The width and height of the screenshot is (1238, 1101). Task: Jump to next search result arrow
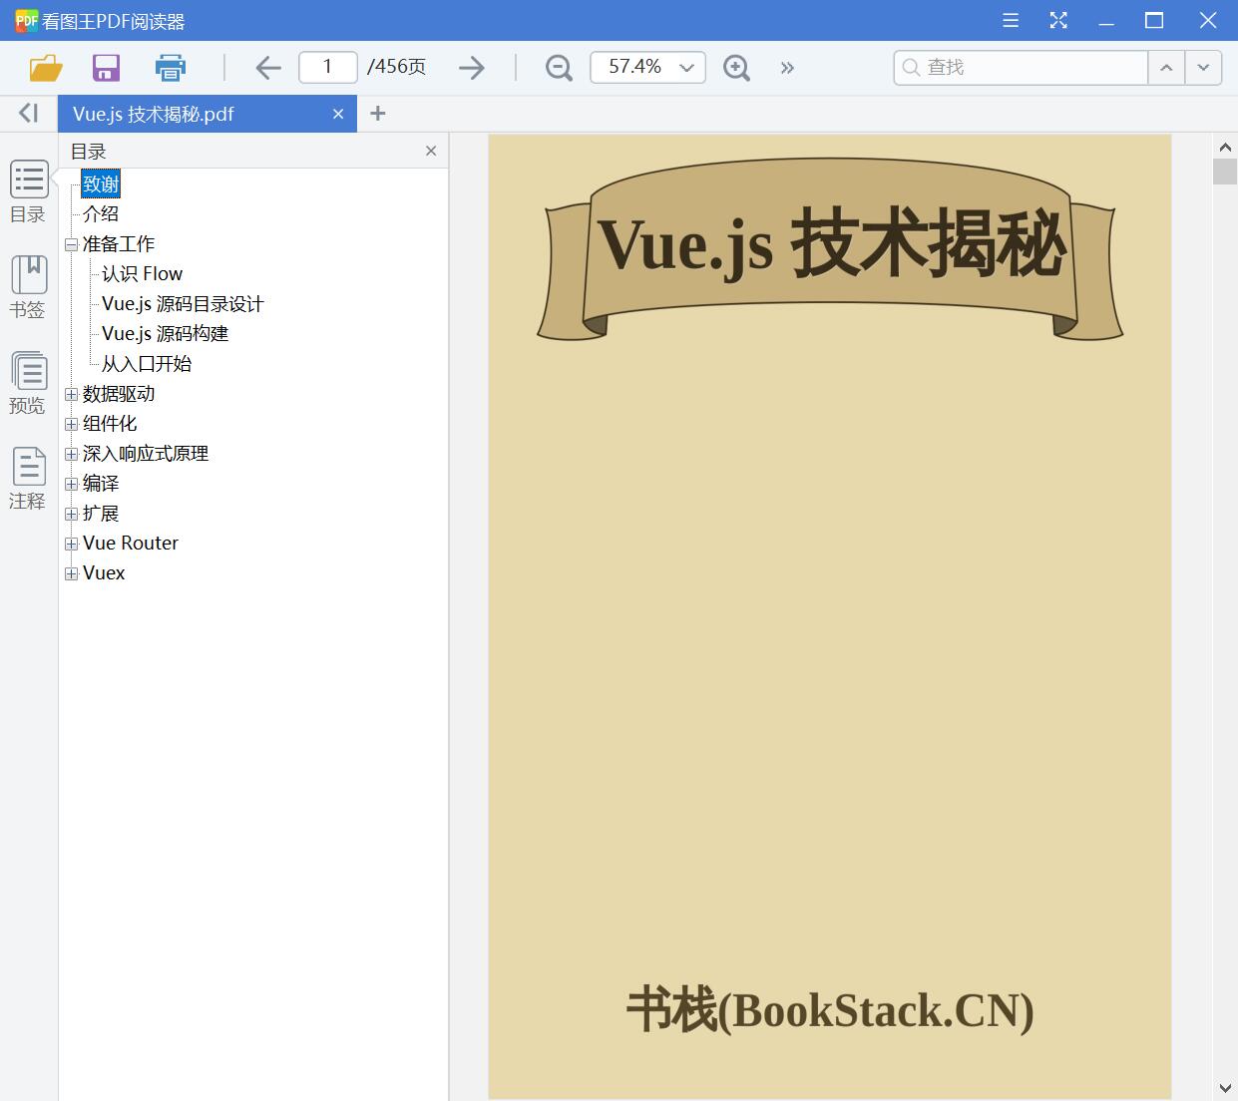pyautogui.click(x=1203, y=68)
